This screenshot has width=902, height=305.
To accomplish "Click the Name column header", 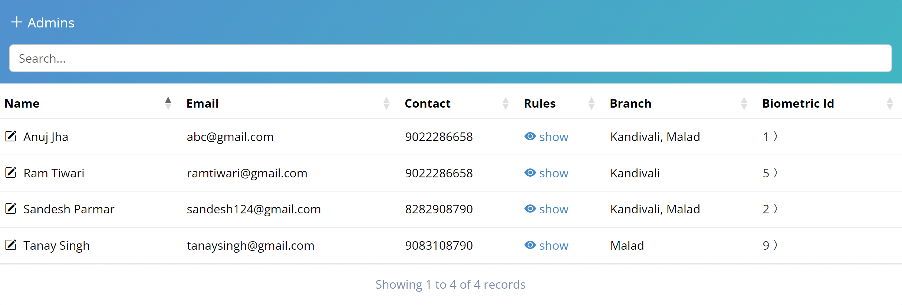I will (x=22, y=103).
